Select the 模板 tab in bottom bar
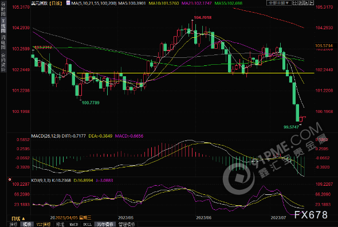The width and height of the screenshot is (338, 227). click(27, 224)
